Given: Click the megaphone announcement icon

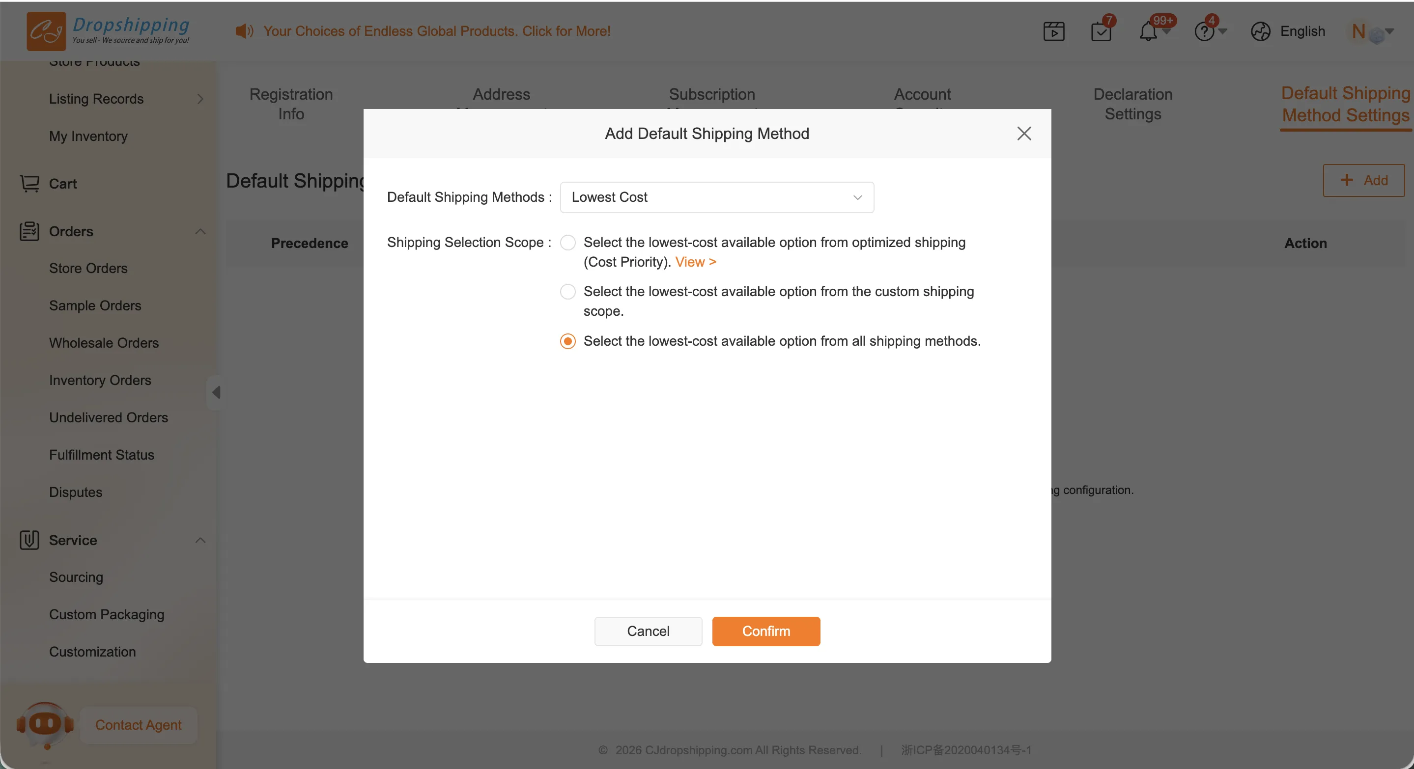Looking at the screenshot, I should [x=244, y=31].
